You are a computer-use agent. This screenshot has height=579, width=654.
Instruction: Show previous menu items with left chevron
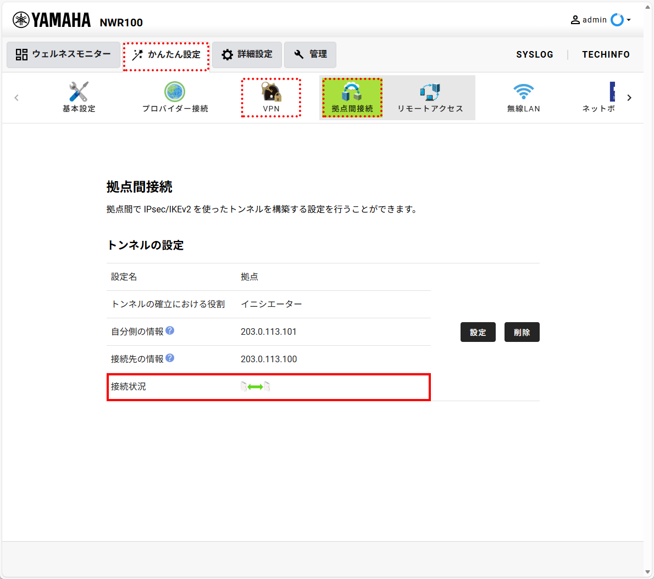coord(16,98)
